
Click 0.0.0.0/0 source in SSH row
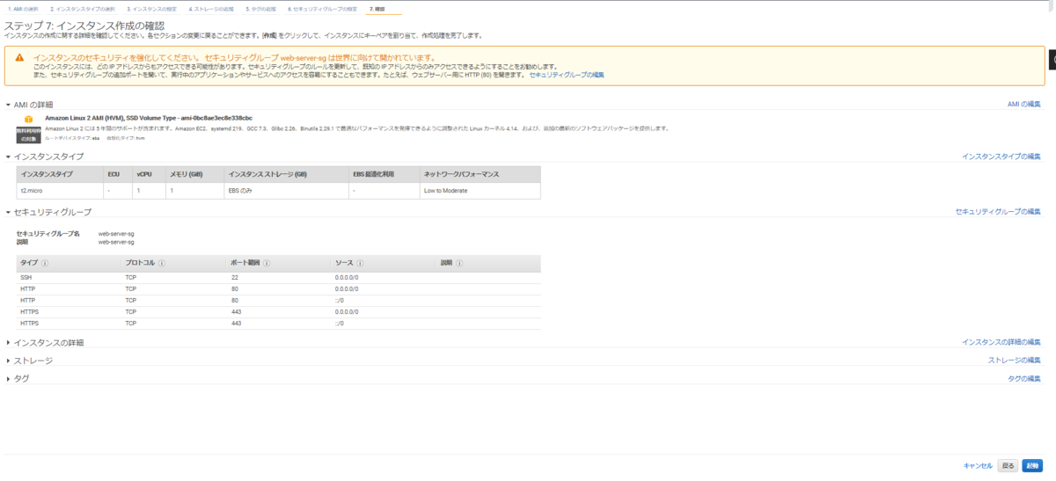pyautogui.click(x=347, y=277)
